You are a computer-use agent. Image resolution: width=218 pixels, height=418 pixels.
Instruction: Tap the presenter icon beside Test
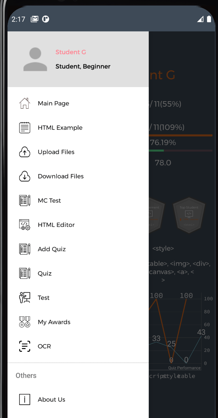[25, 298]
